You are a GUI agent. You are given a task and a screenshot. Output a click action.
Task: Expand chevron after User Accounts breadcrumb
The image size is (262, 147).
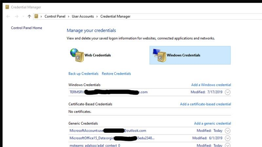[97, 17]
